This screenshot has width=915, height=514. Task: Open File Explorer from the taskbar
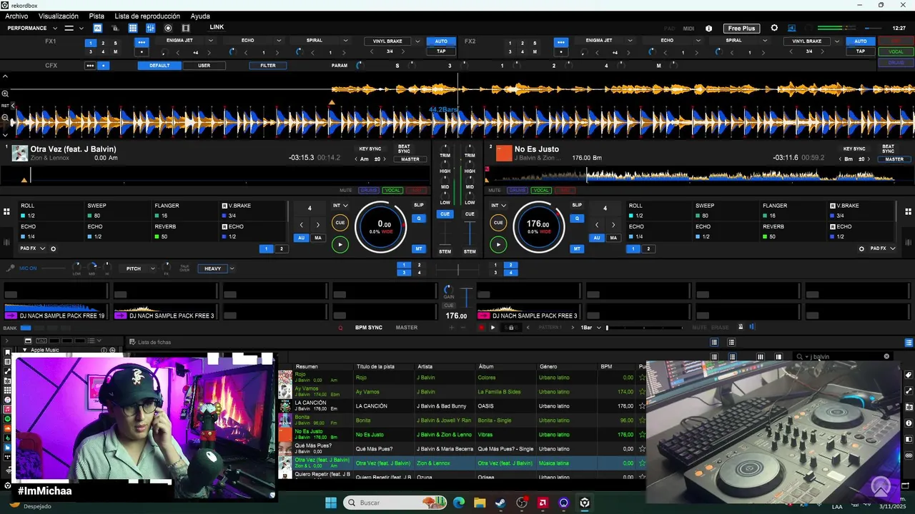(x=480, y=503)
